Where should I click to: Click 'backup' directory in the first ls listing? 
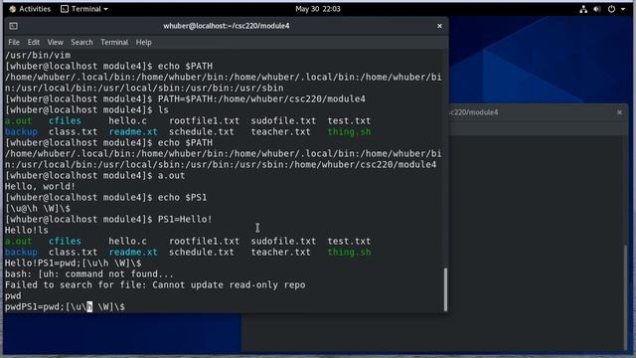coord(21,132)
